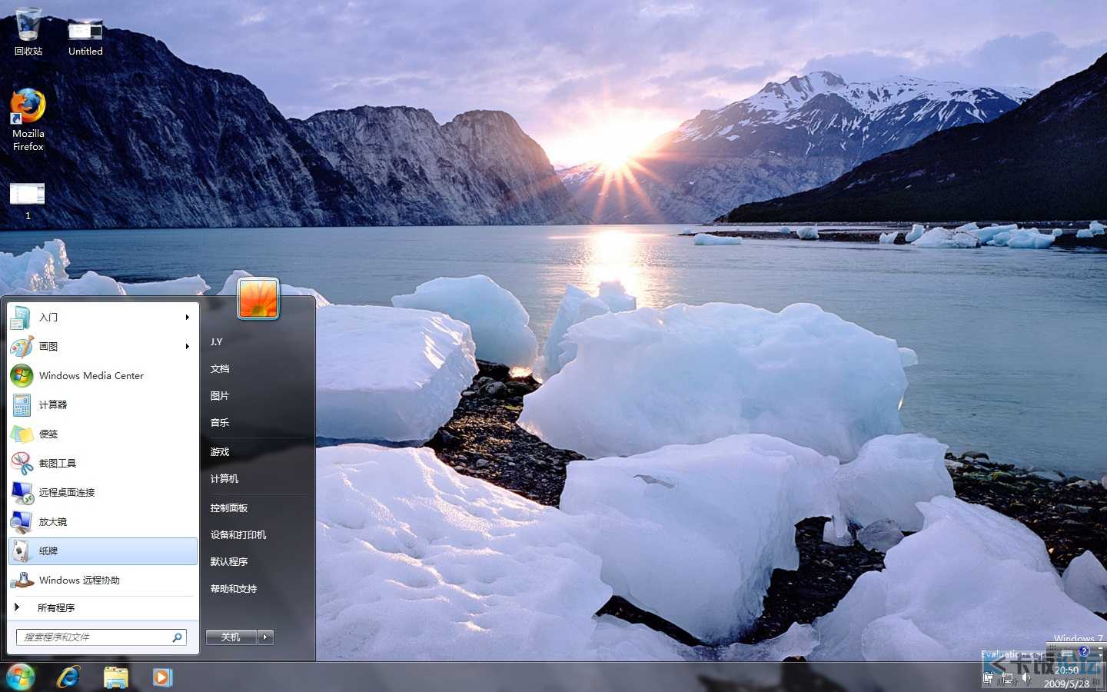Open 设备和打印机 devices and printers
1107x692 pixels.
[238, 534]
